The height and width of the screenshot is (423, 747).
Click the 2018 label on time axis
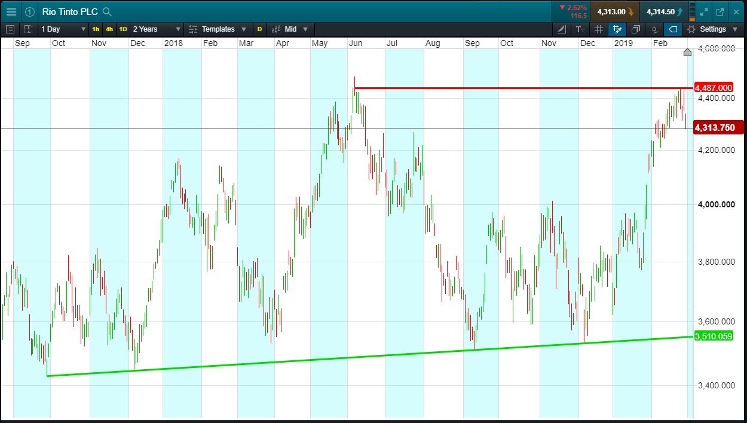(173, 43)
